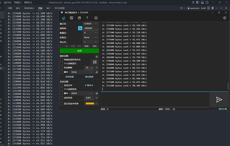Click the 清空数据 link
The height and width of the screenshot is (146, 230).
pyautogui.click(x=89, y=77)
